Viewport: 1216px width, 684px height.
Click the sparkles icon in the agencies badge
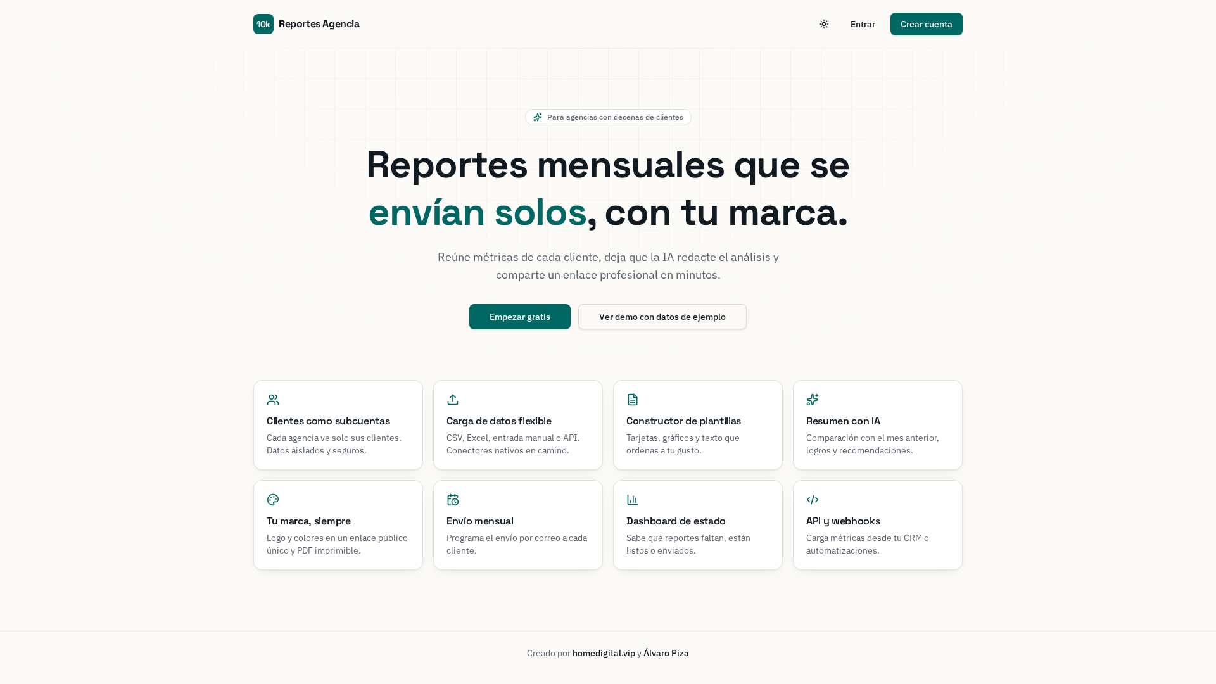[538, 117]
